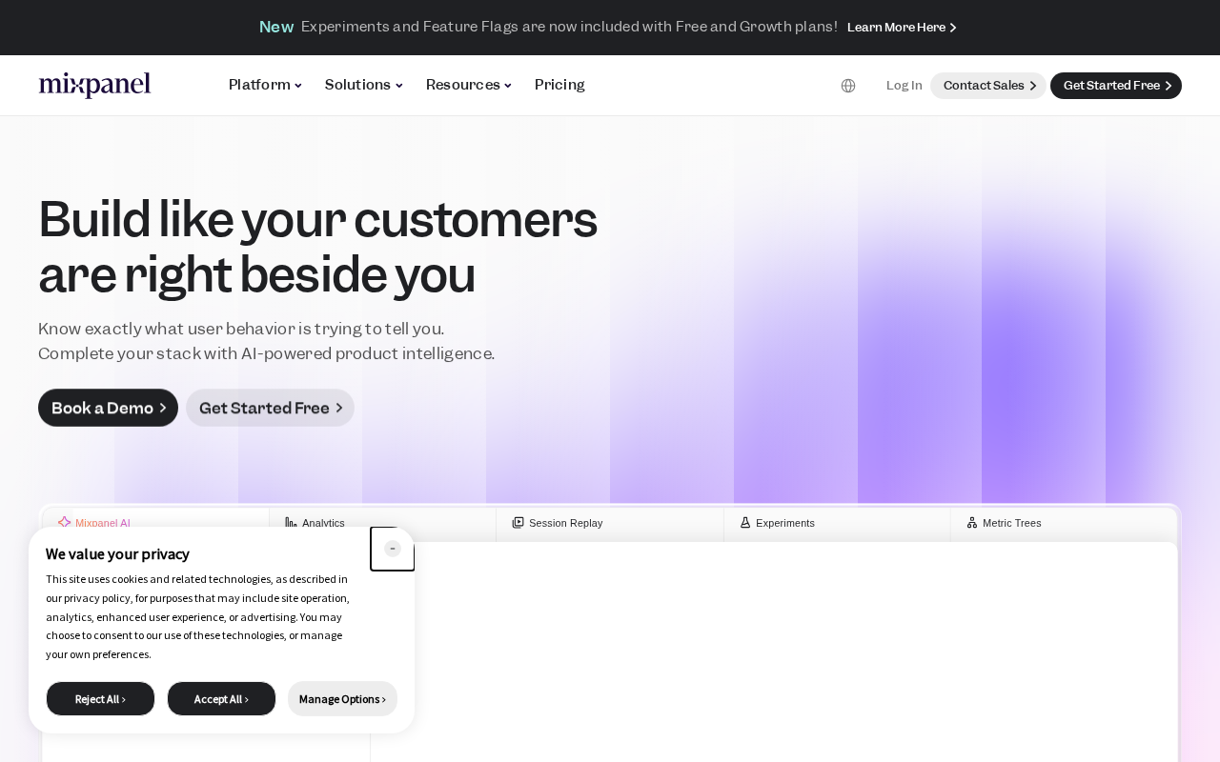Click the Book a Demo button
The height and width of the screenshot is (762, 1220).
pos(109,408)
